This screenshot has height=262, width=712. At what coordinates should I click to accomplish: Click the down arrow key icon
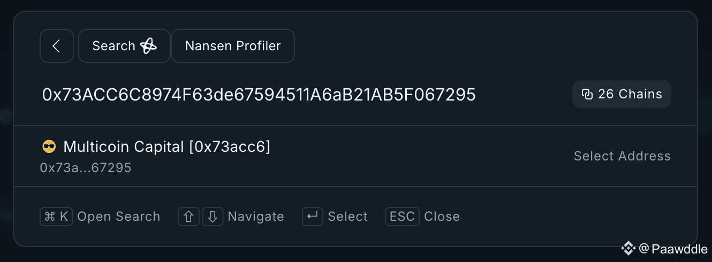pyautogui.click(x=213, y=217)
